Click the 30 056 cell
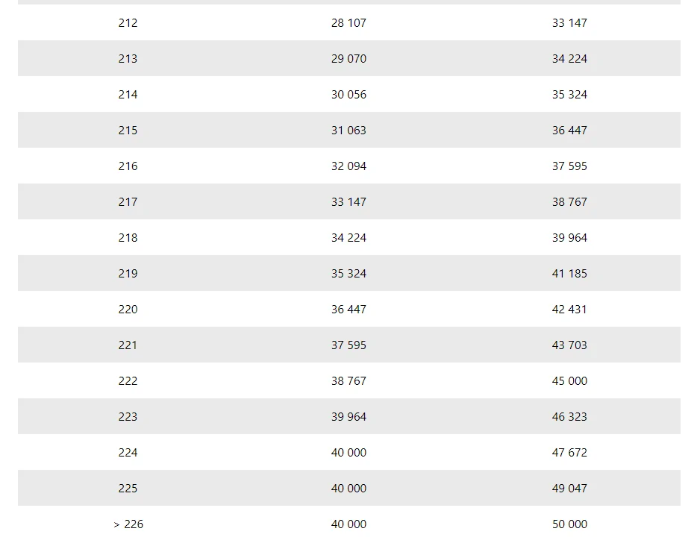The height and width of the screenshot is (552, 697). (x=348, y=95)
